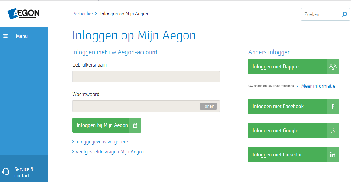
Task: Toggle password visibility with Tonen
Action: pos(208,106)
